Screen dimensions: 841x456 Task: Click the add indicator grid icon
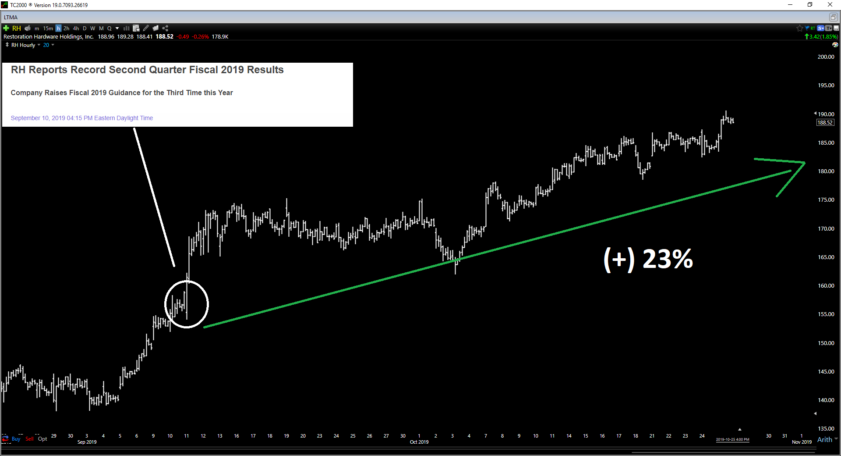tap(136, 28)
